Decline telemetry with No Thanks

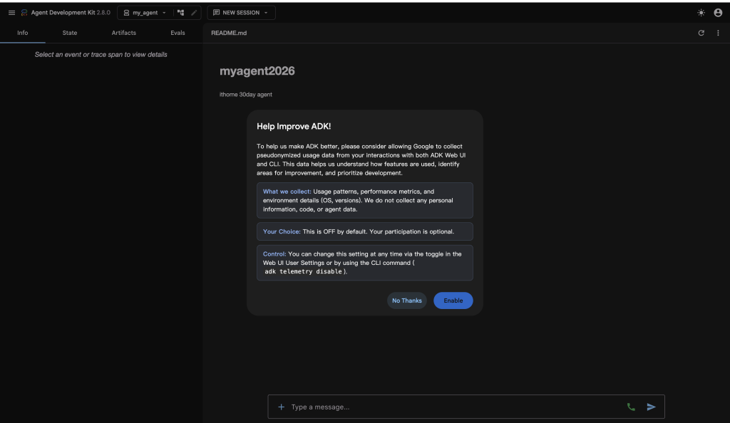[x=407, y=301]
